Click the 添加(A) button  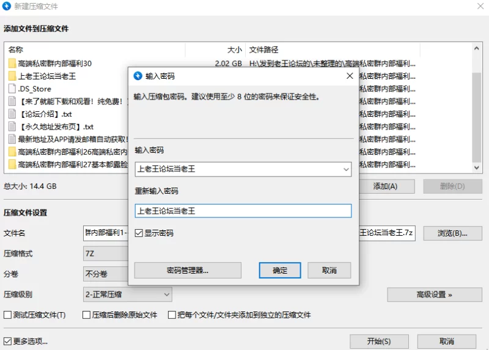click(387, 186)
